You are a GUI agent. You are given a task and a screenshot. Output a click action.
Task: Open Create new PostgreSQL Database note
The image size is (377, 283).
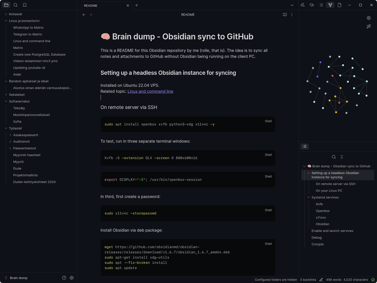click(39, 55)
